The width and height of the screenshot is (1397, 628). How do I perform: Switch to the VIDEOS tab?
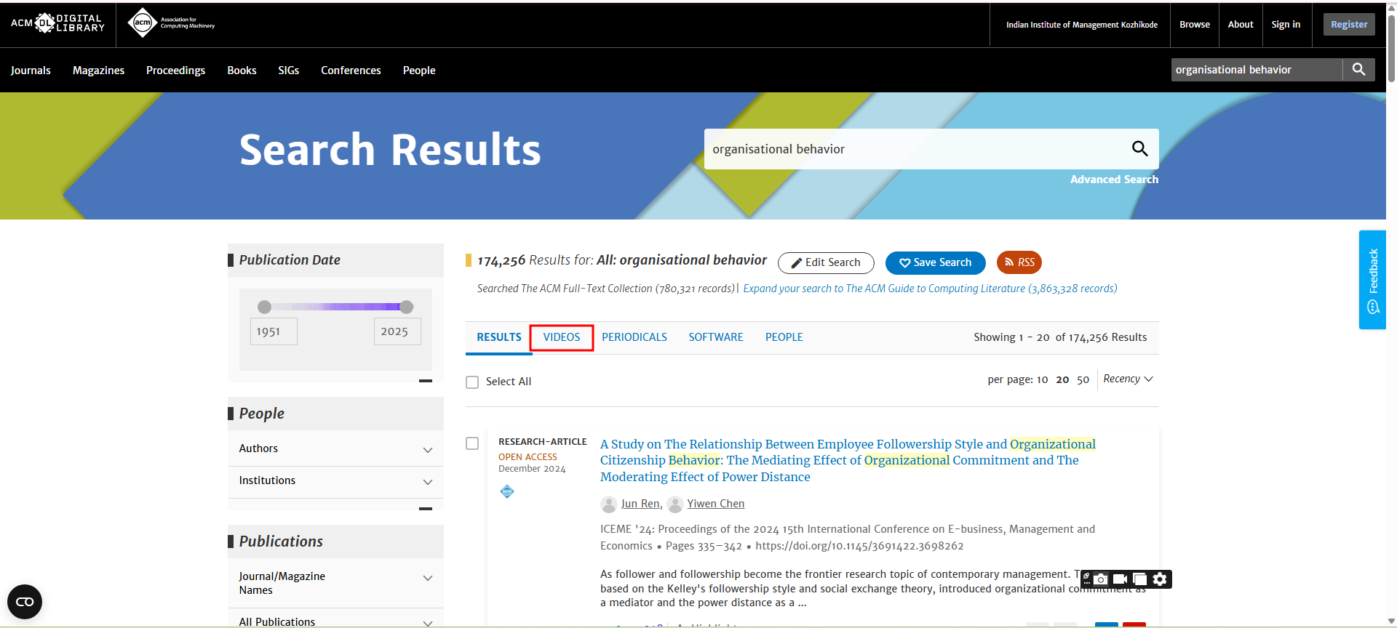562,337
